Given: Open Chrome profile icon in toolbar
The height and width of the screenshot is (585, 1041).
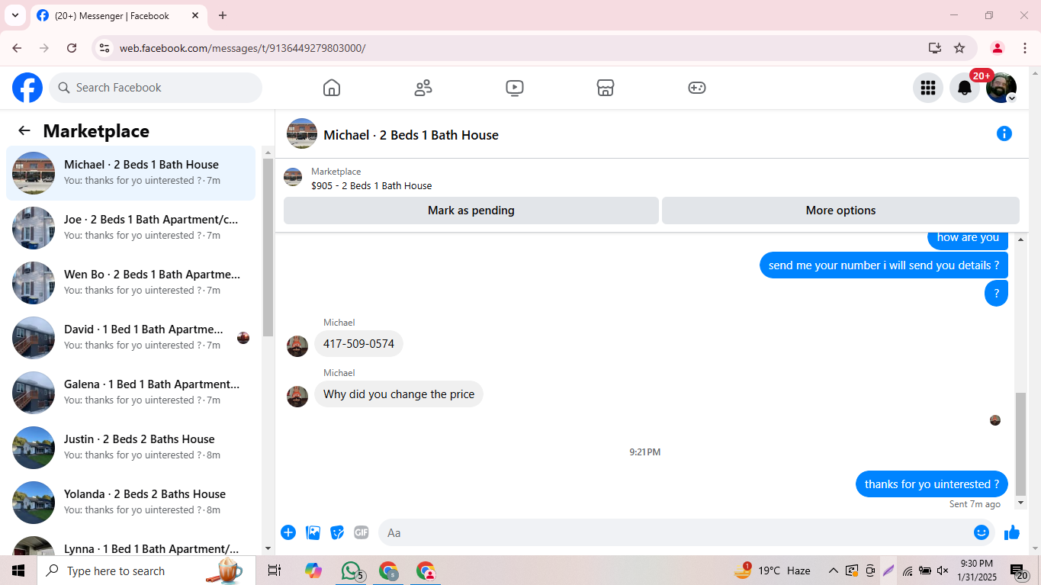Looking at the screenshot, I should (x=998, y=48).
